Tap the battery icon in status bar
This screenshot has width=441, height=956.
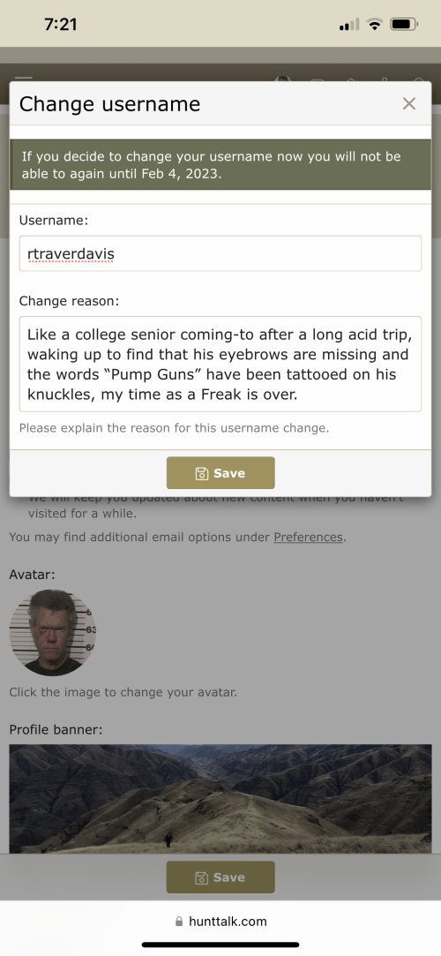click(404, 25)
